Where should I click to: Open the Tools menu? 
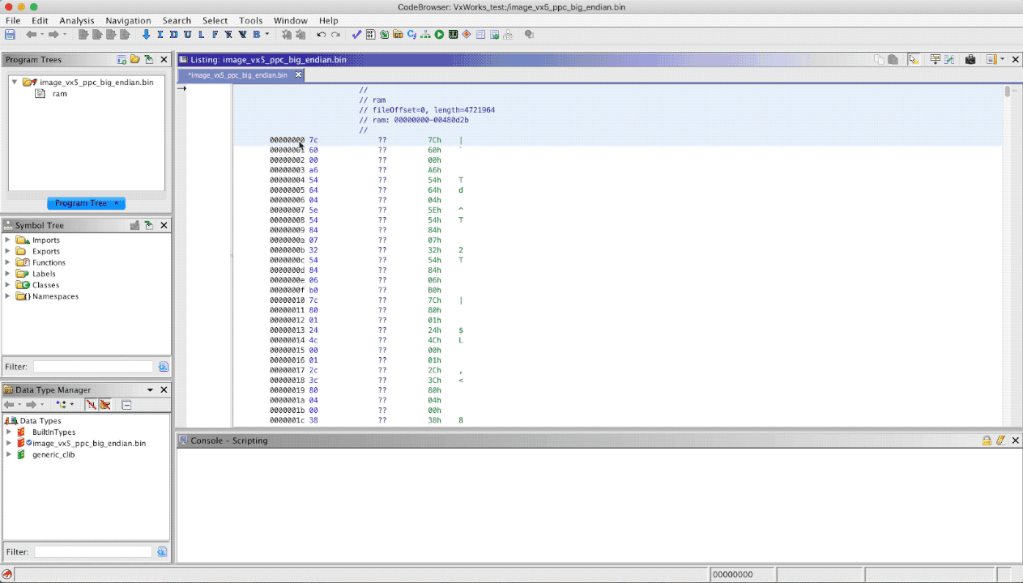(251, 20)
